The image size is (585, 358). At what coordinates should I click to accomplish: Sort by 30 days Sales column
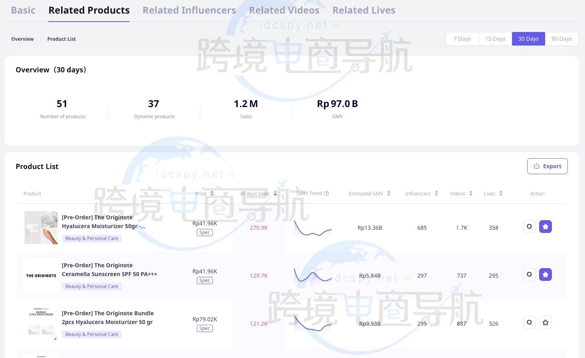tap(275, 193)
